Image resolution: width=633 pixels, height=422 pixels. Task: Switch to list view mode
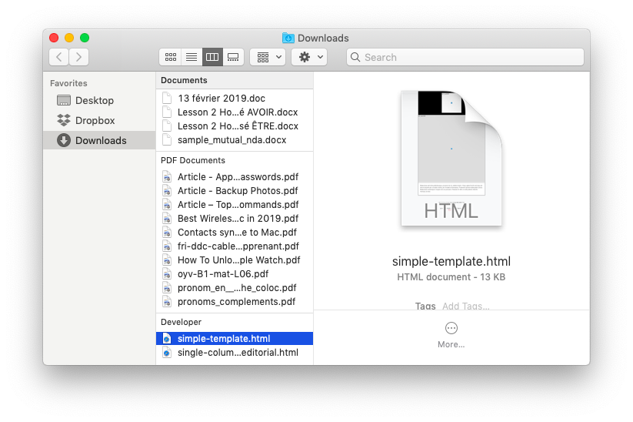click(x=191, y=57)
